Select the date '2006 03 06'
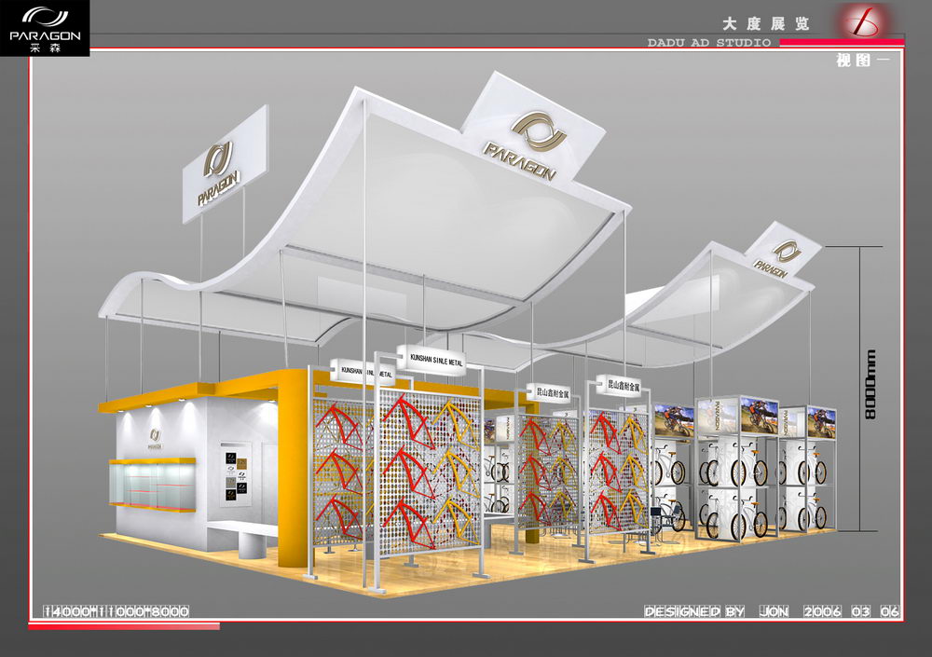932x657 pixels. pyautogui.click(x=852, y=611)
